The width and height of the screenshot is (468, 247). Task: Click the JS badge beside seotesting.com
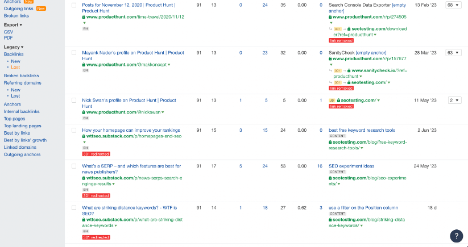(x=332, y=101)
